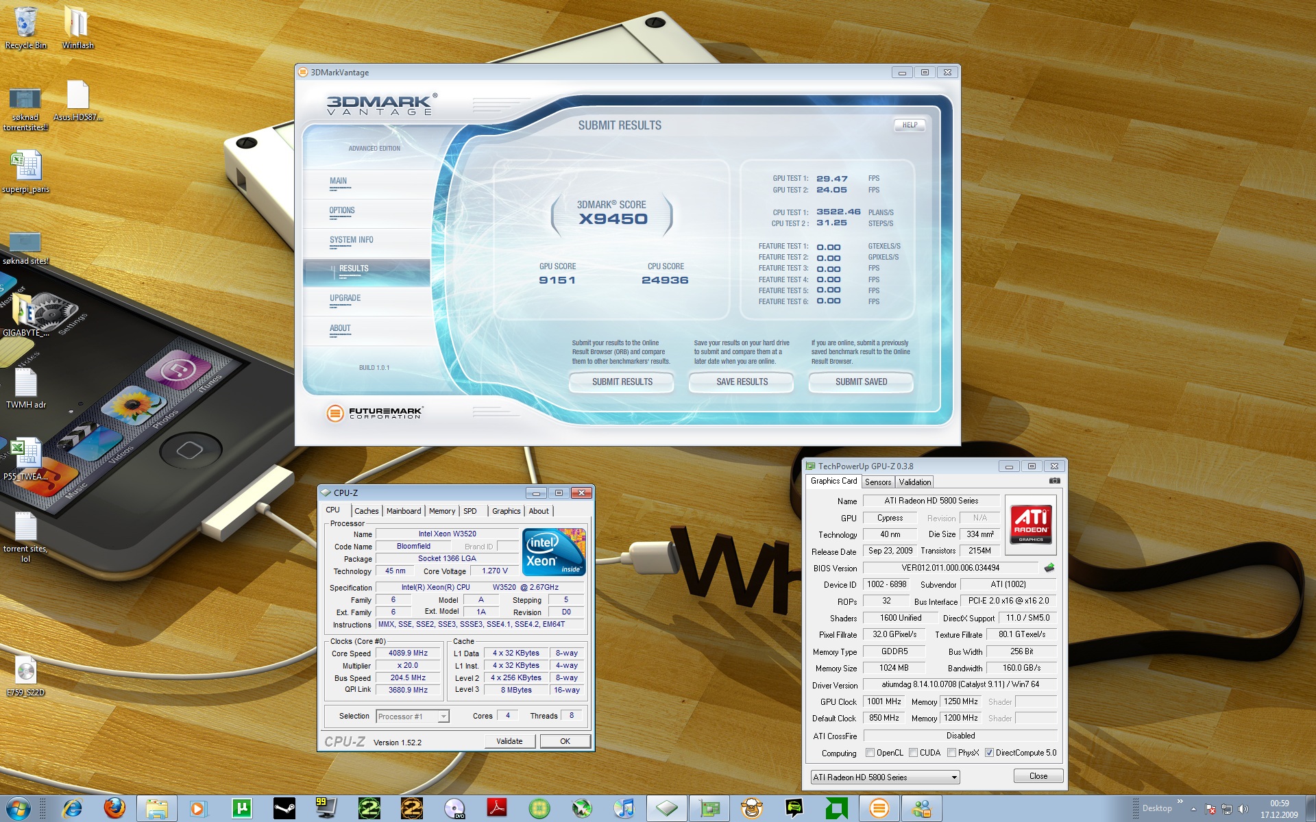
Task: Switch to the Caches tab in CPU-Z
Action: (x=366, y=511)
